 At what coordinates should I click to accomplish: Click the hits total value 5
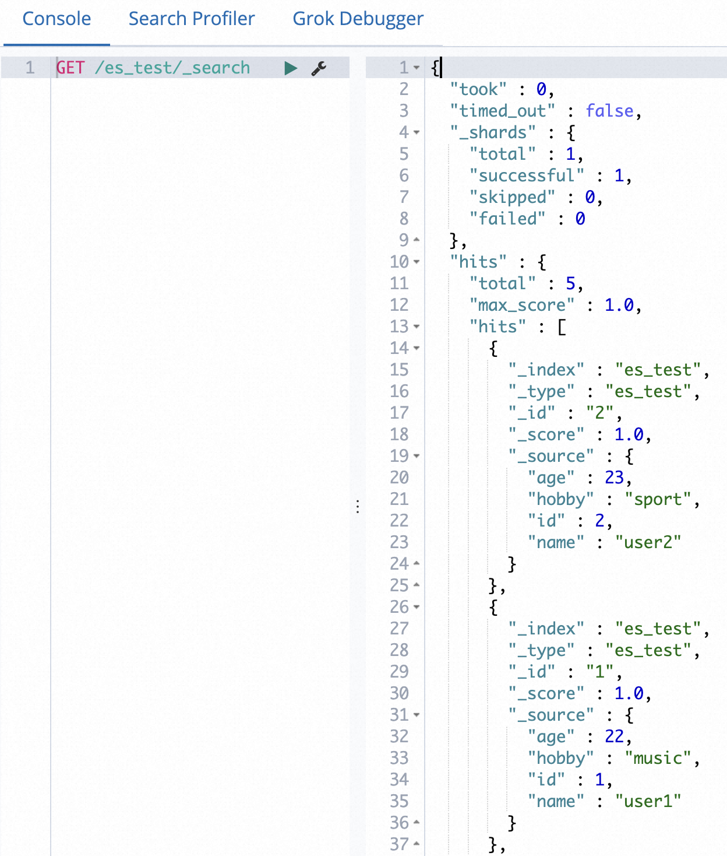pyautogui.click(x=570, y=283)
